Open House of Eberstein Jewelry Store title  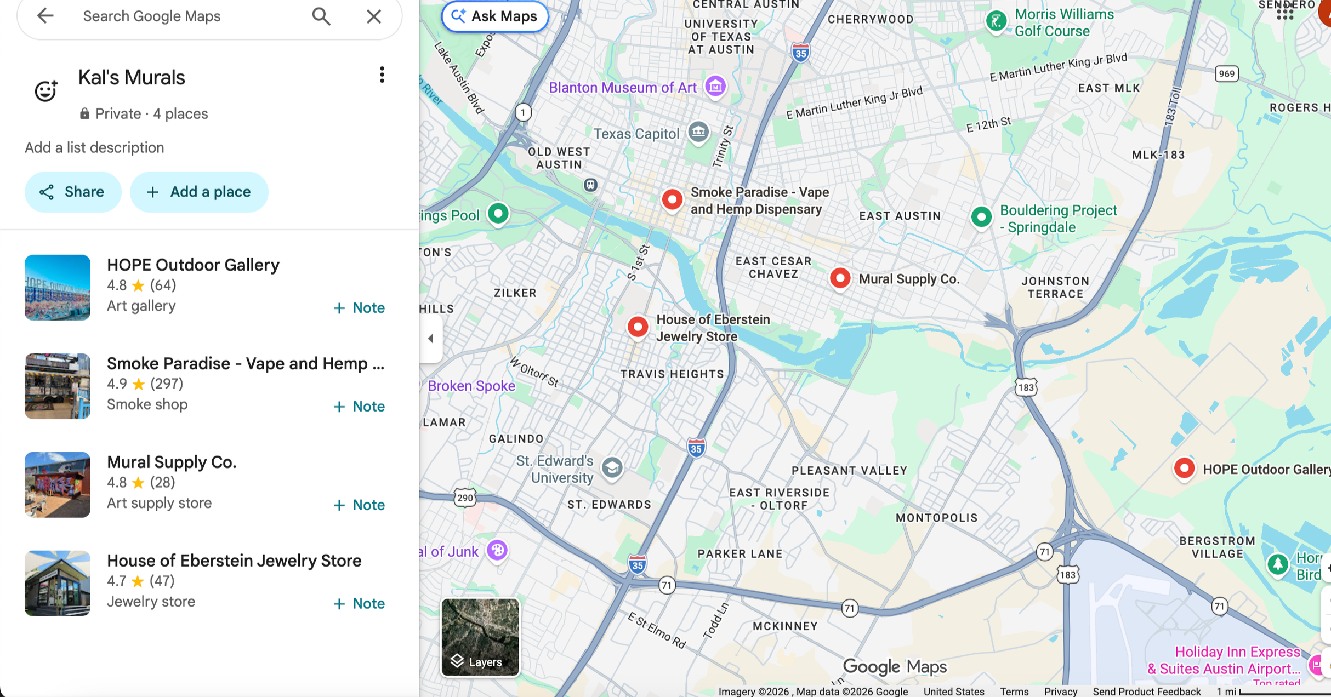tap(234, 561)
